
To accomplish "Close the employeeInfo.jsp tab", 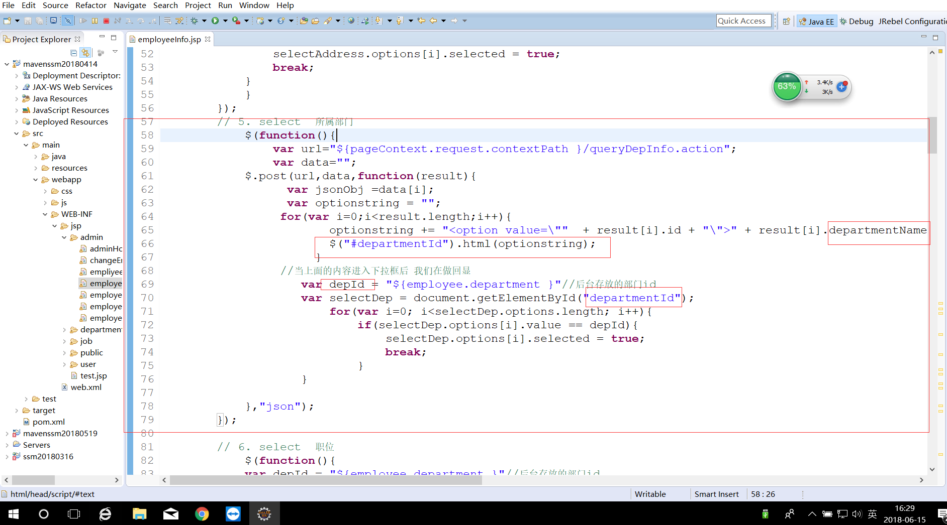I will click(x=208, y=39).
